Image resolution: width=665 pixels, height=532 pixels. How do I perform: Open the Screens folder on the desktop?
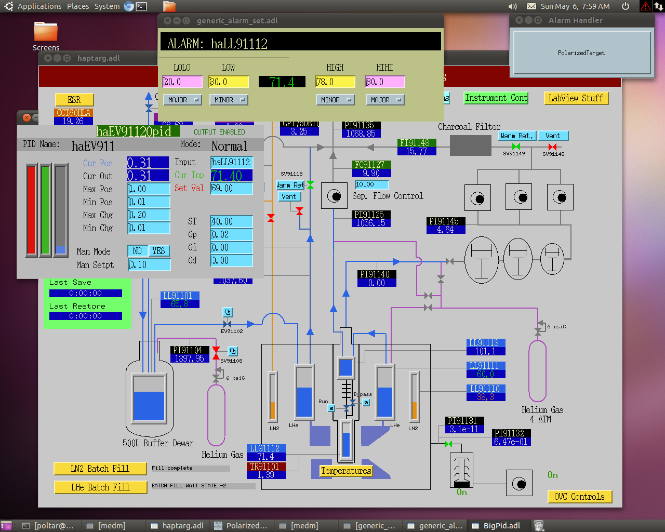tap(46, 31)
